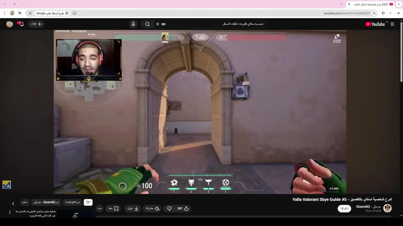Open the suggested video thumbnail in the sidebar
The width and height of the screenshot is (403, 226).
click(x=75, y=214)
